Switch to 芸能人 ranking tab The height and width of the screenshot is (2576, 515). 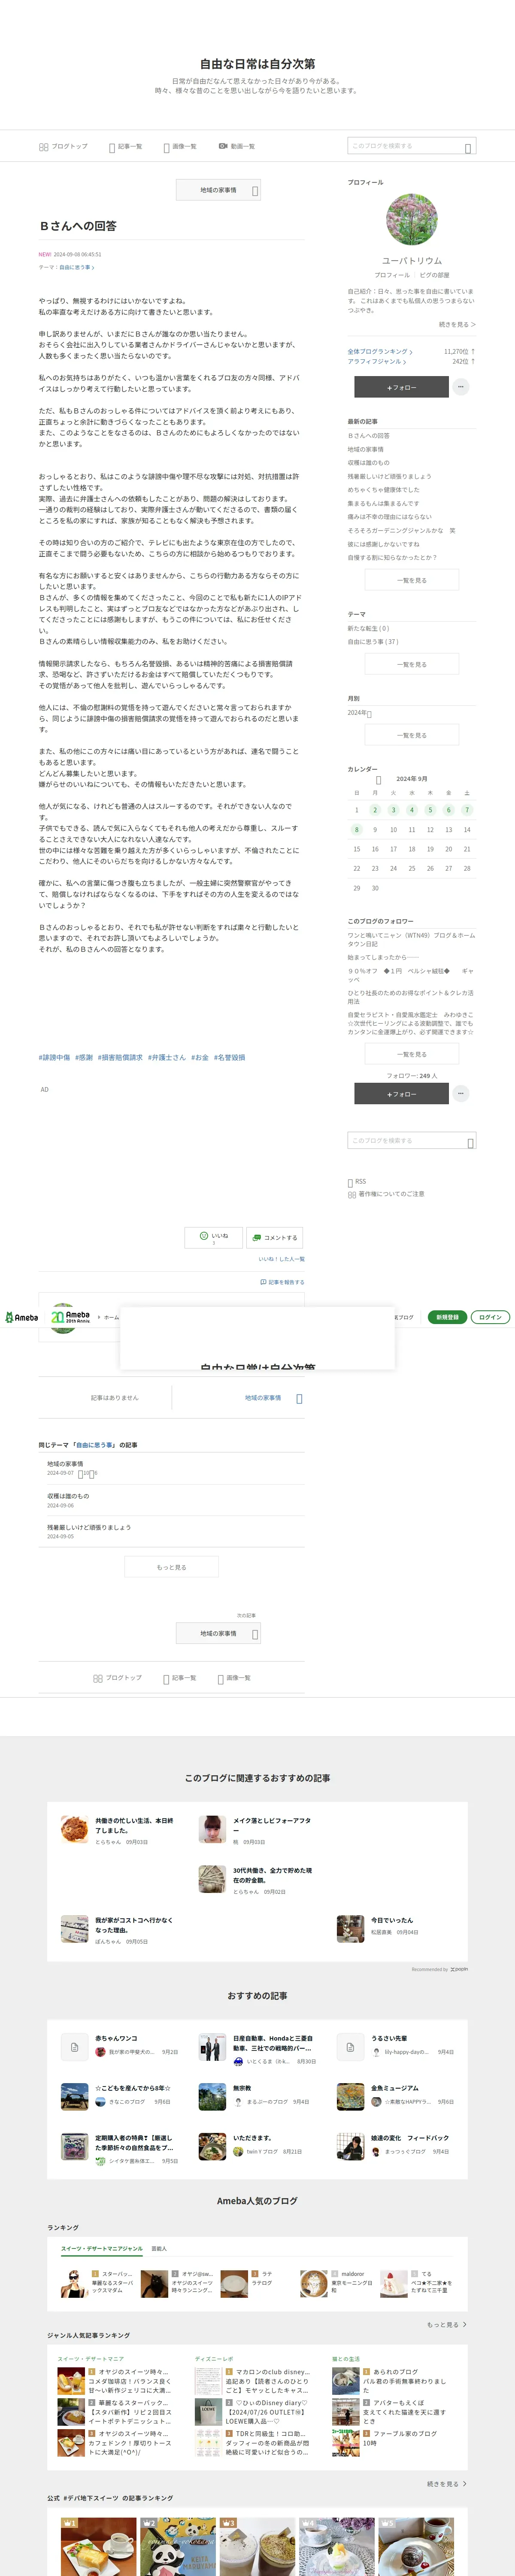[159, 2248]
